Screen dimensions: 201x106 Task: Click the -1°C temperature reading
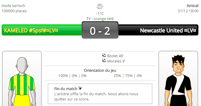coord(100,14)
